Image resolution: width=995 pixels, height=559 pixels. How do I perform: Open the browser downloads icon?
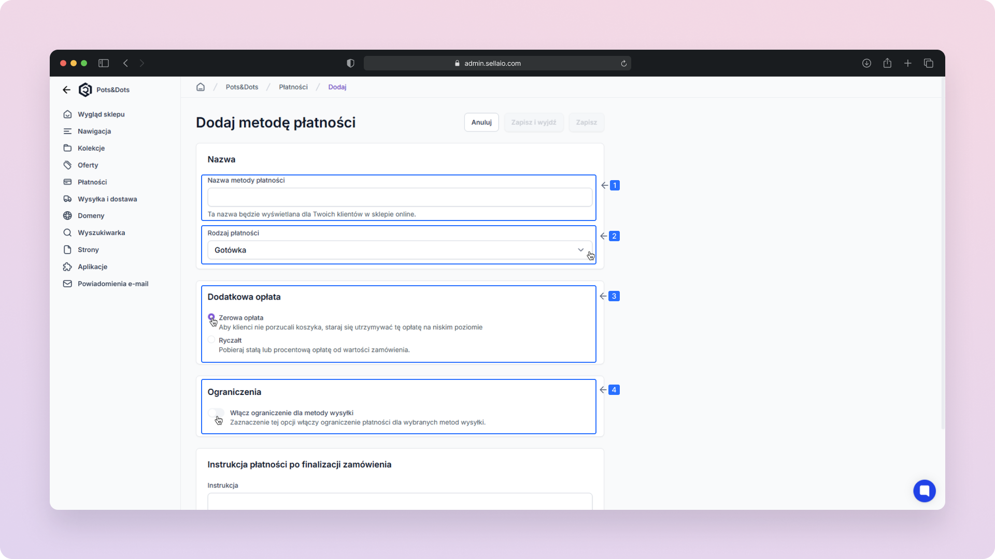coord(866,63)
